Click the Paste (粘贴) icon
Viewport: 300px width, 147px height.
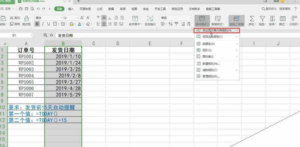(x=3, y=19)
